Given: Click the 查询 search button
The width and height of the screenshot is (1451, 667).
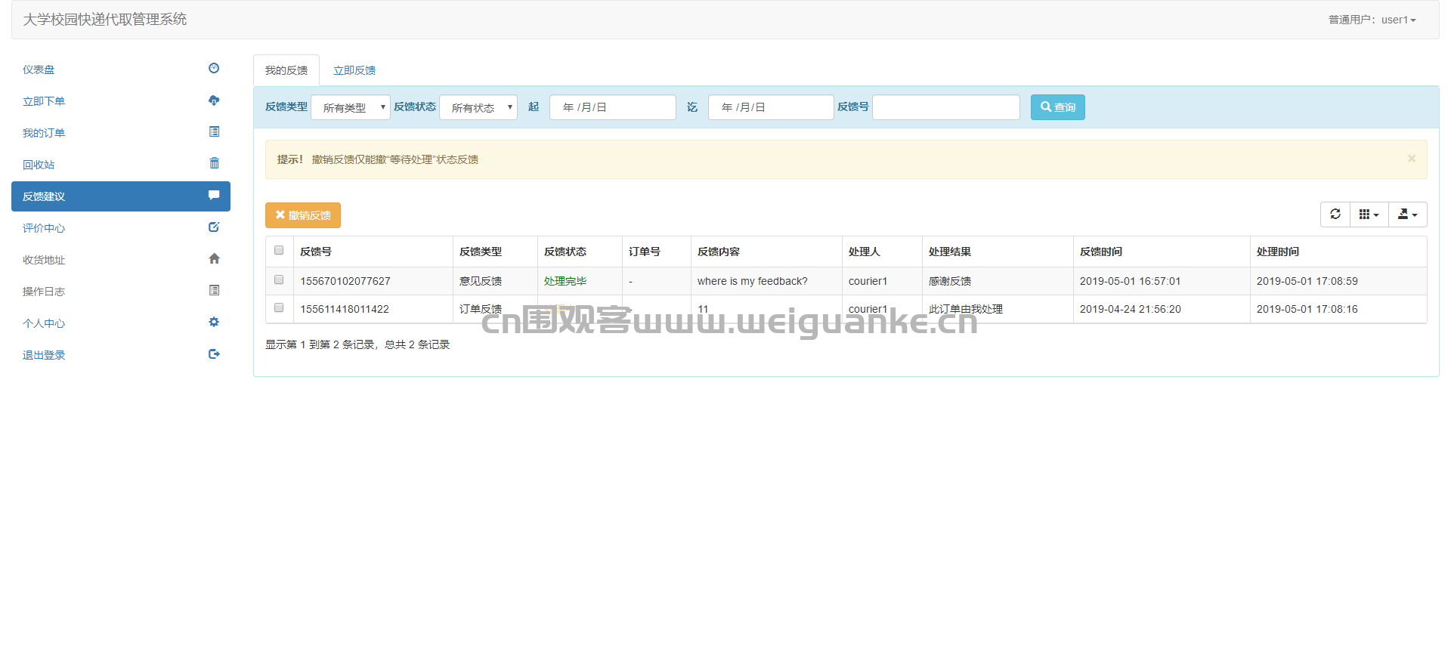Looking at the screenshot, I should pos(1058,107).
